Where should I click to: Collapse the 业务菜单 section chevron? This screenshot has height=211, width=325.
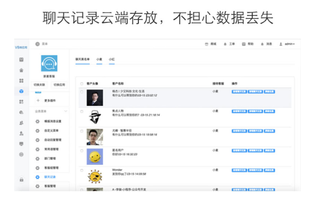click(66, 111)
